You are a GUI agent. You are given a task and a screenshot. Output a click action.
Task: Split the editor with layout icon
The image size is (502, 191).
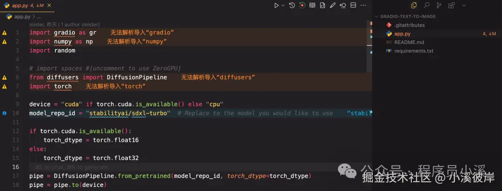[353, 6]
